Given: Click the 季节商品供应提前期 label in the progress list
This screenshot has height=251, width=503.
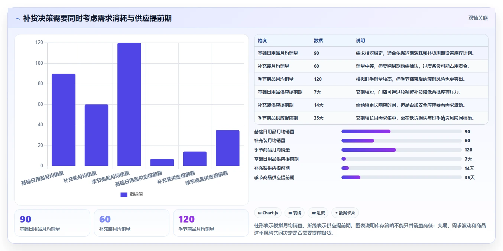Looking at the screenshot, I should pos(274,177).
